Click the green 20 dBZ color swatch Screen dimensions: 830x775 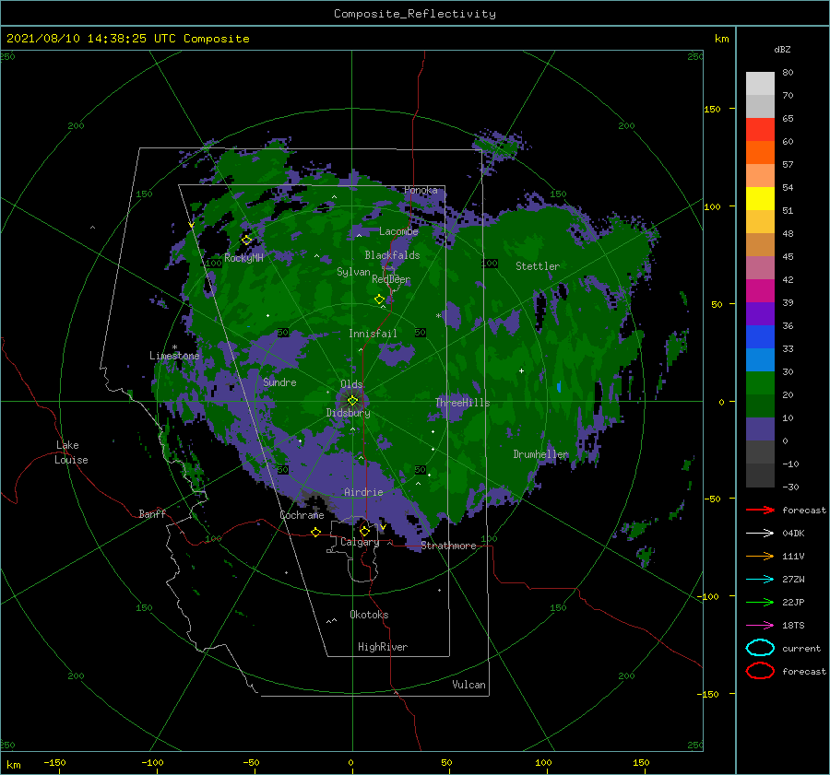[x=760, y=383]
